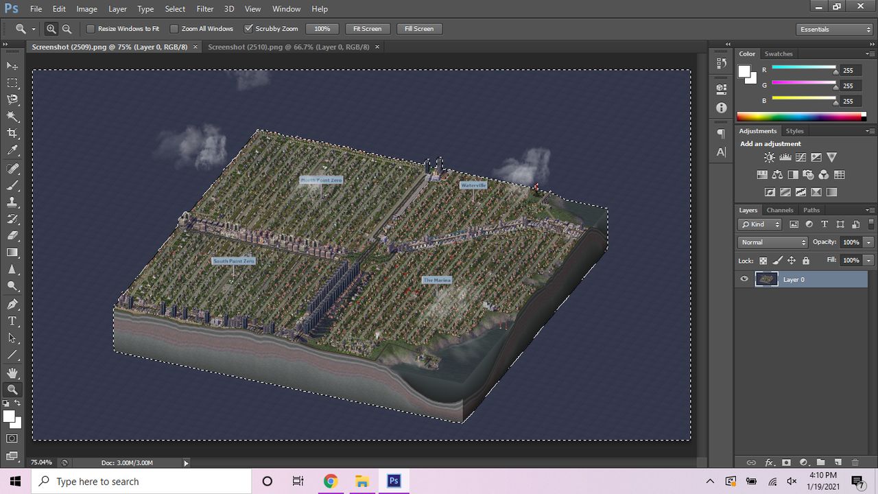Open the Essentials workspace dropdown
Image resolution: width=878 pixels, height=494 pixels.
click(835, 29)
